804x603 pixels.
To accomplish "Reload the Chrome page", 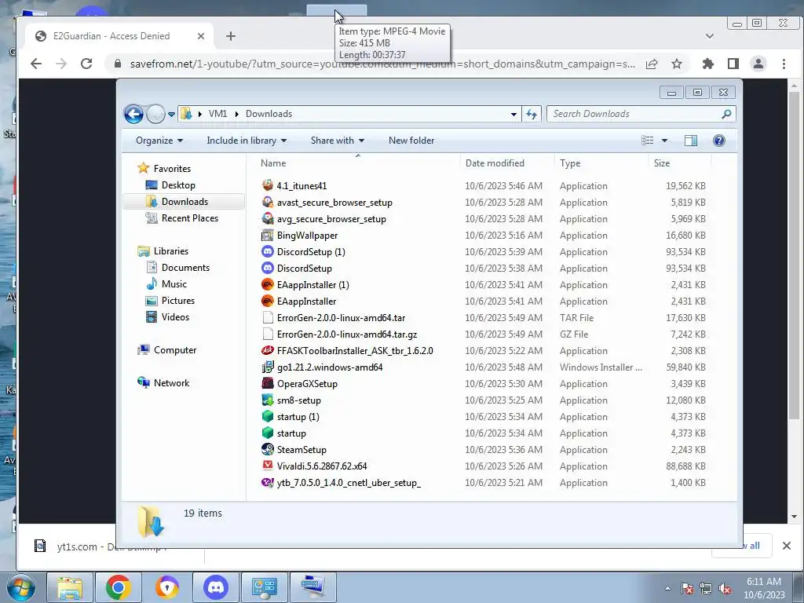I will (86, 64).
